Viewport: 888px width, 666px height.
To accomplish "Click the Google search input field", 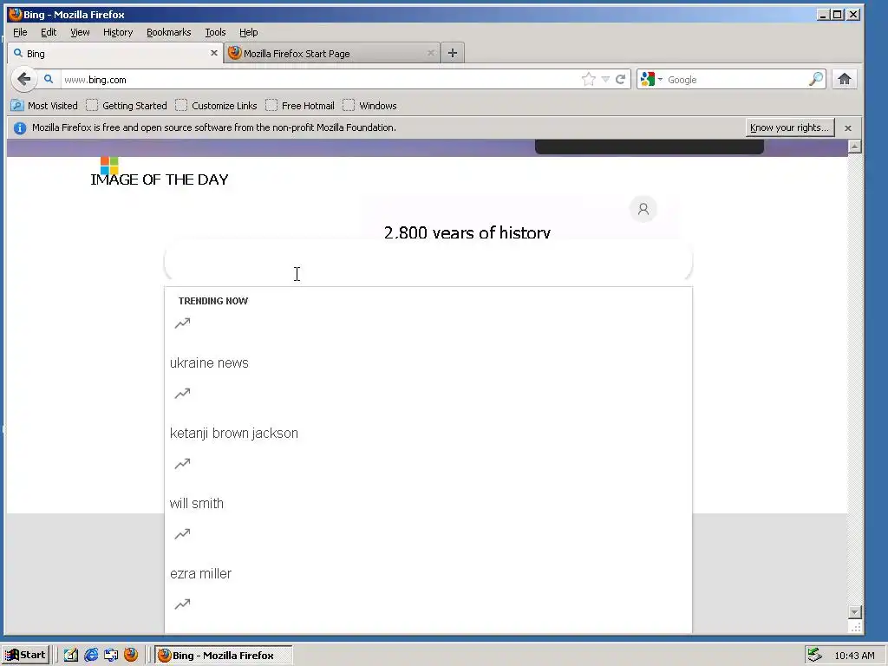I will coord(736,80).
